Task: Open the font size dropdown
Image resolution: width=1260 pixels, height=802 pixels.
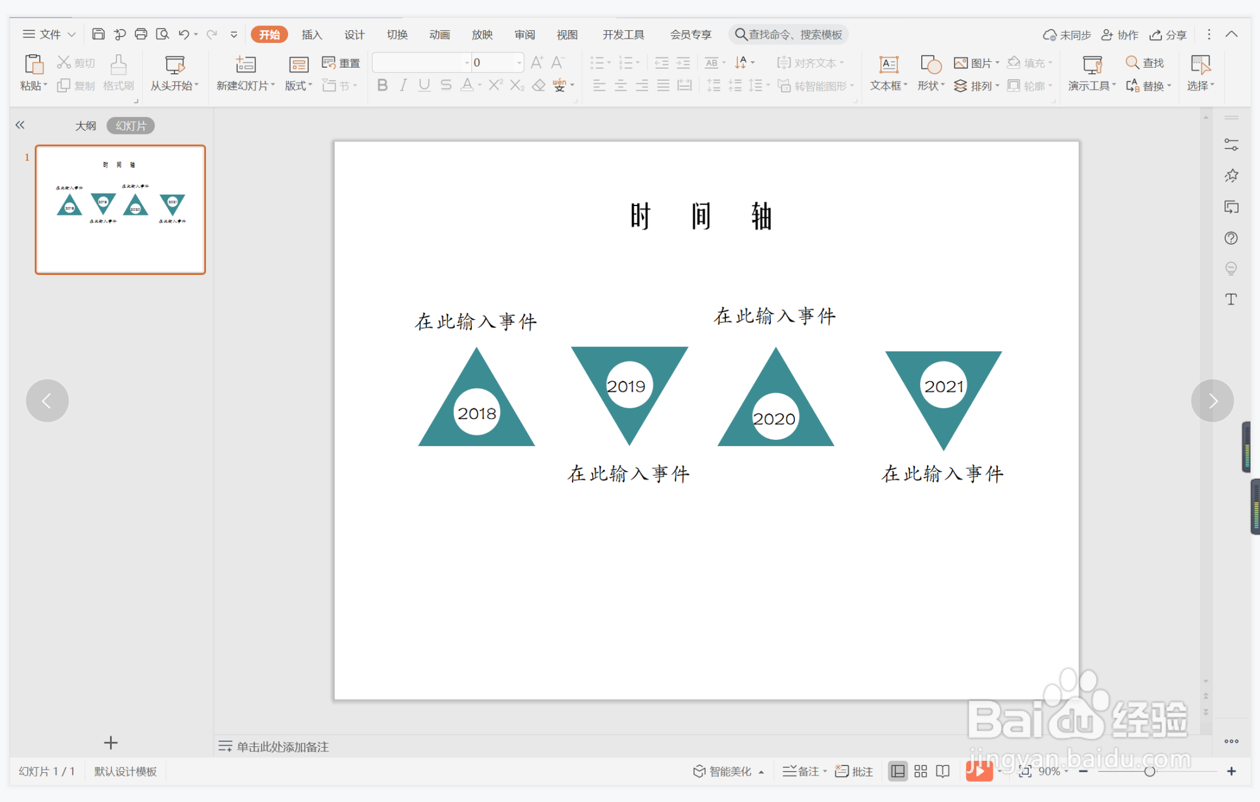Action: (519, 63)
